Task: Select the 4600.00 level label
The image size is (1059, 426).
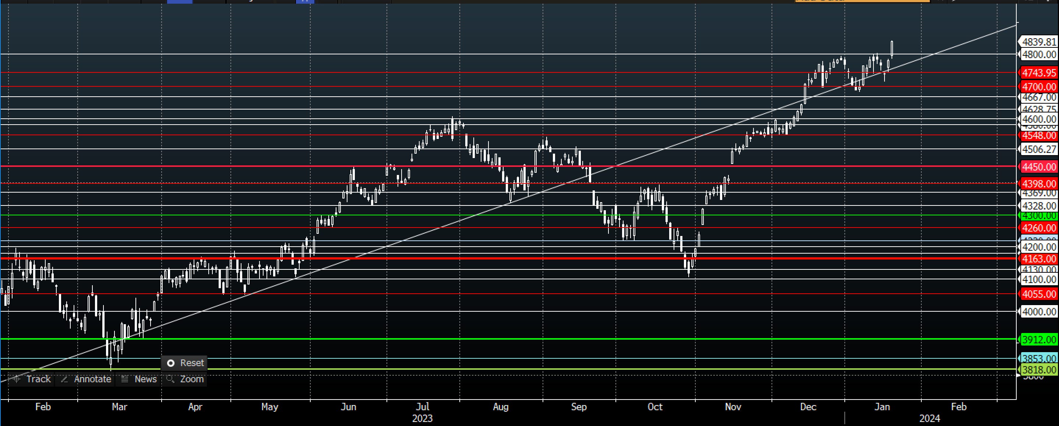Action: pos(1038,119)
